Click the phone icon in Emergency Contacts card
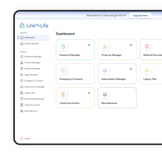The height and width of the screenshot is (155, 162). (63, 70)
